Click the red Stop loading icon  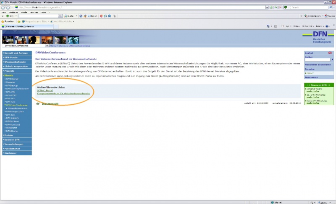280,7
